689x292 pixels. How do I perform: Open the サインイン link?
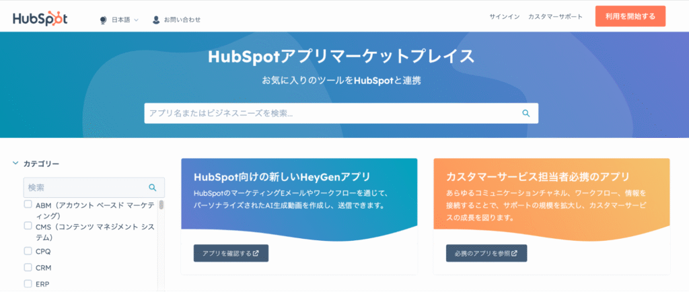click(x=504, y=16)
